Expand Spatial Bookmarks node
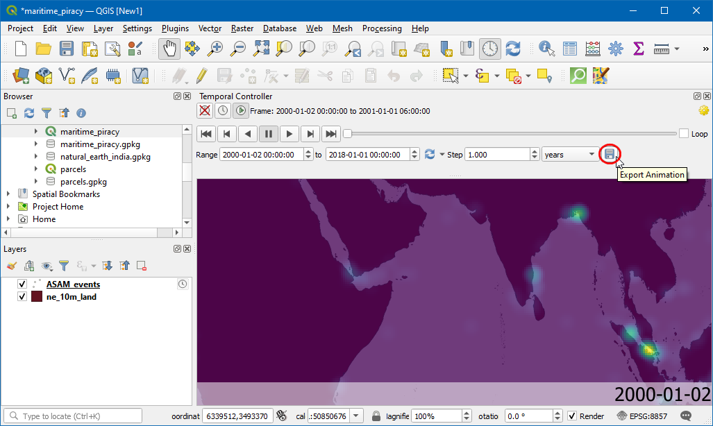The width and height of the screenshot is (713, 426). (x=8, y=194)
